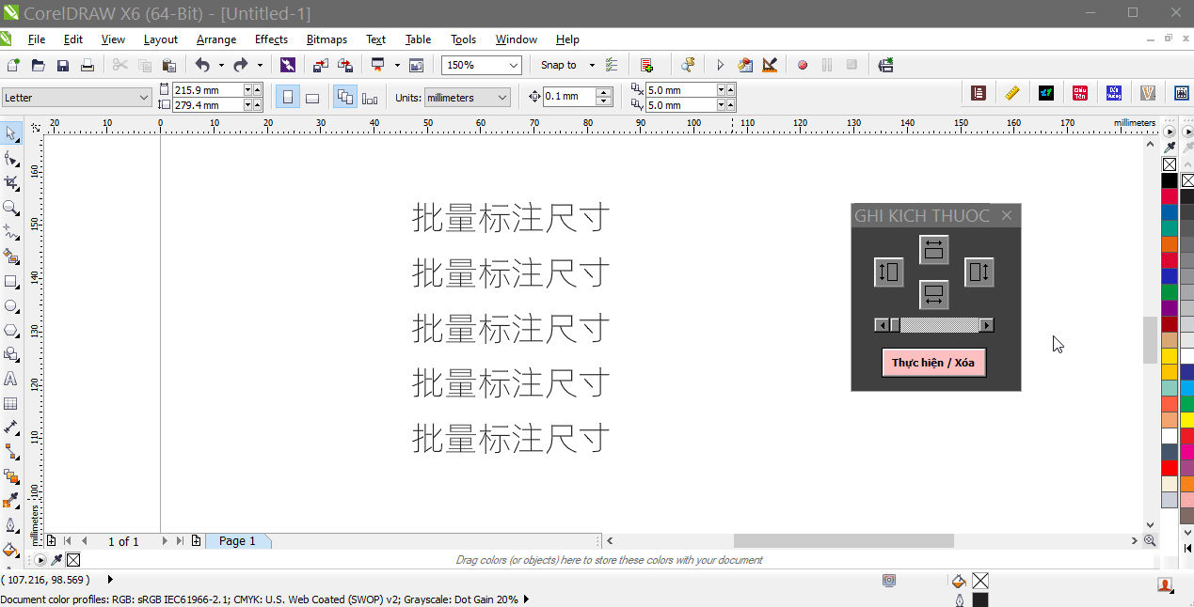1194x607 pixels.
Task: Expand the cursor coordinates arrow in status bar
Action: [110, 580]
